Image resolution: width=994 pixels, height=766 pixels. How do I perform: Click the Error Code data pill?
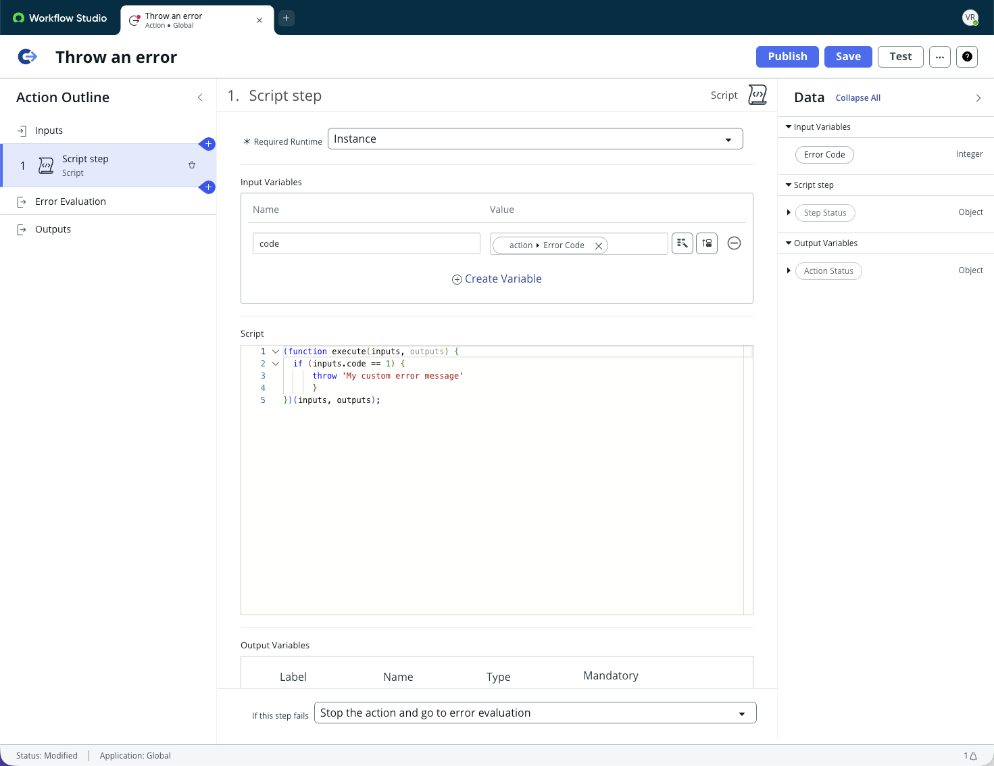pos(824,155)
